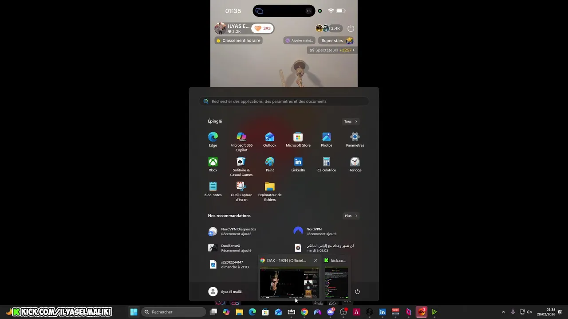
Task: Open Paramètres gear in pinned apps
Action: click(x=355, y=140)
